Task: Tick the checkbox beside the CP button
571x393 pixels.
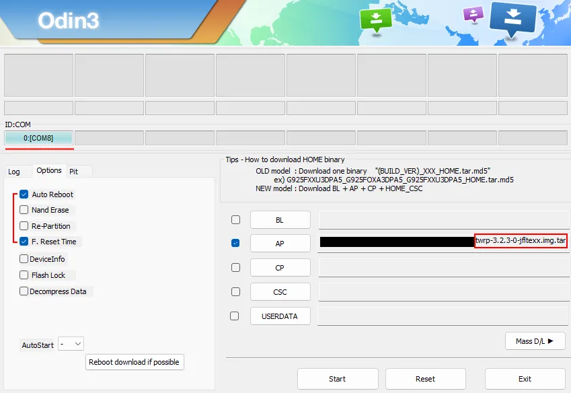Action: click(235, 267)
